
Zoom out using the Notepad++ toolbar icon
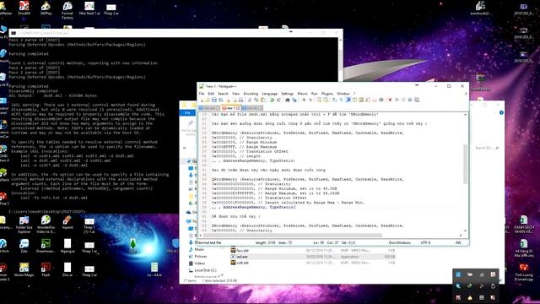pyautogui.click(x=310, y=100)
